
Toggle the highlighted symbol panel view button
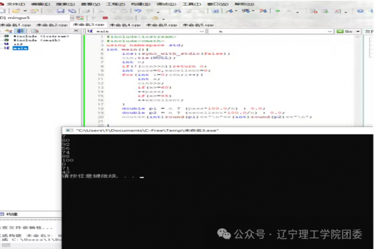point(20,31)
